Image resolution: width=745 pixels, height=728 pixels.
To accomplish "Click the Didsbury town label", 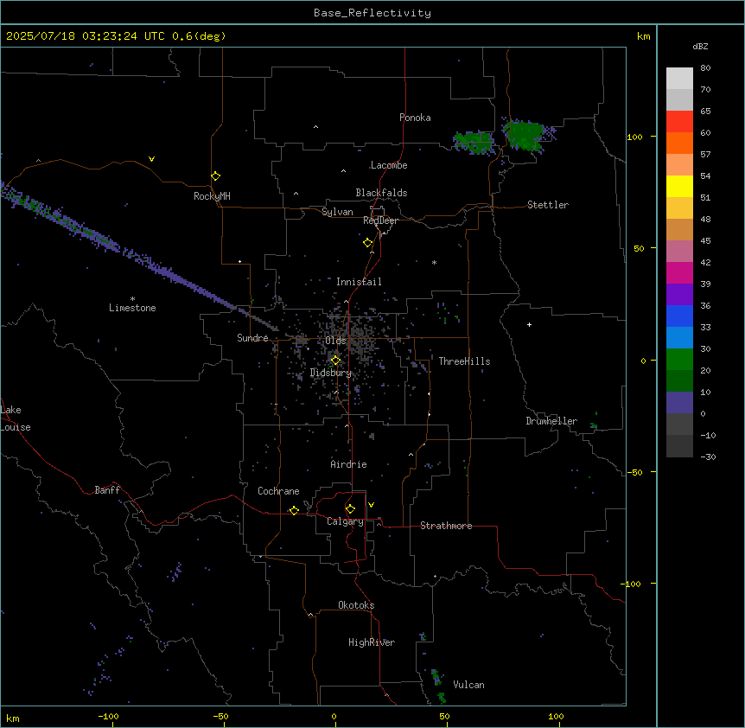I will pos(331,373).
